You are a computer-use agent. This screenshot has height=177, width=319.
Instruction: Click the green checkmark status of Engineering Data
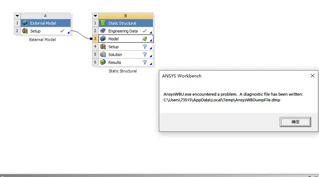145,31
